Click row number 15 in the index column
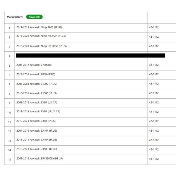Image resolution: width=176 pixels, height=176 pixels. pos(9,159)
